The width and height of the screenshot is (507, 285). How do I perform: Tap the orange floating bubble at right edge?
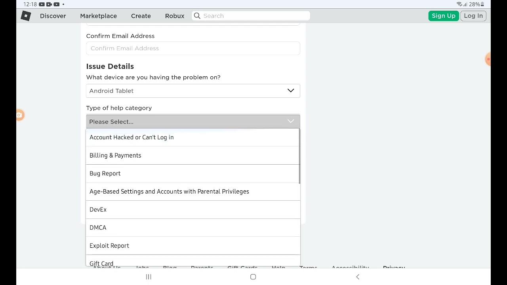488,59
